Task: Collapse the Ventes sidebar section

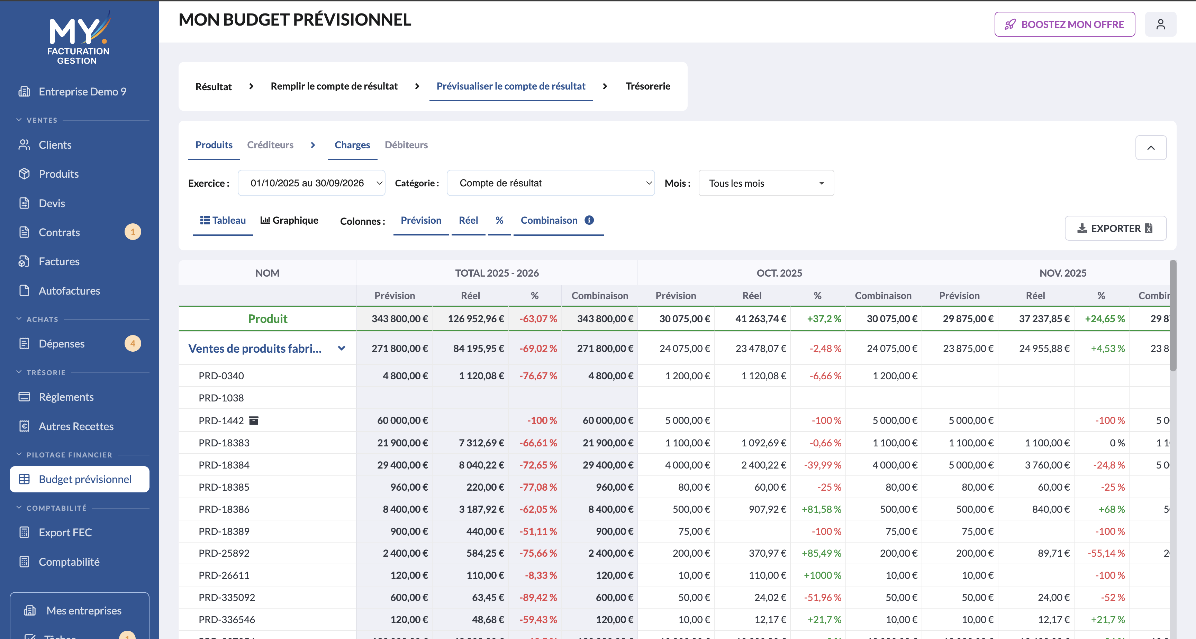Action: (19, 120)
